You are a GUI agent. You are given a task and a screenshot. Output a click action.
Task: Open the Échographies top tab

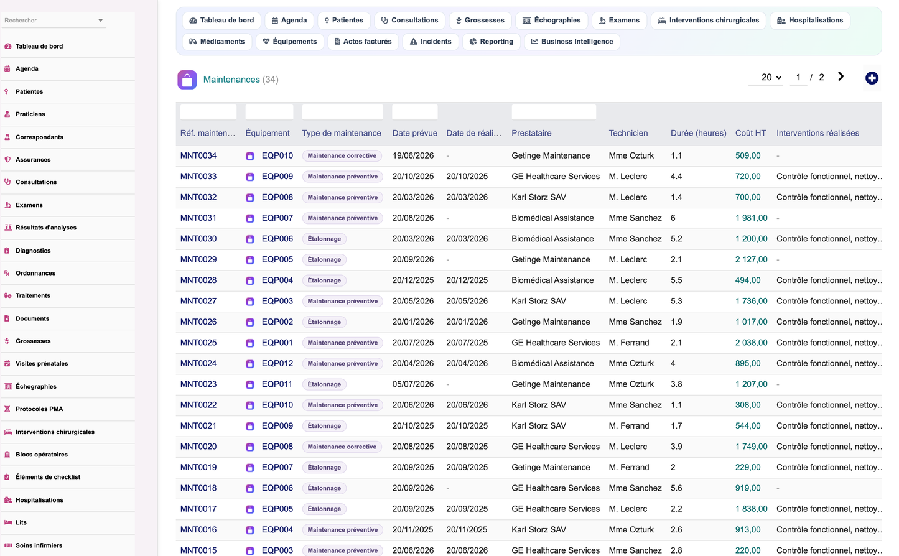[x=551, y=21]
